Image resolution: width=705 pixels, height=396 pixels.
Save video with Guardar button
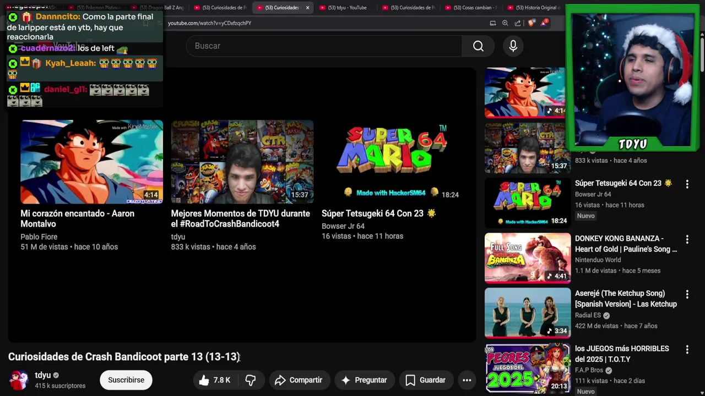click(x=425, y=380)
